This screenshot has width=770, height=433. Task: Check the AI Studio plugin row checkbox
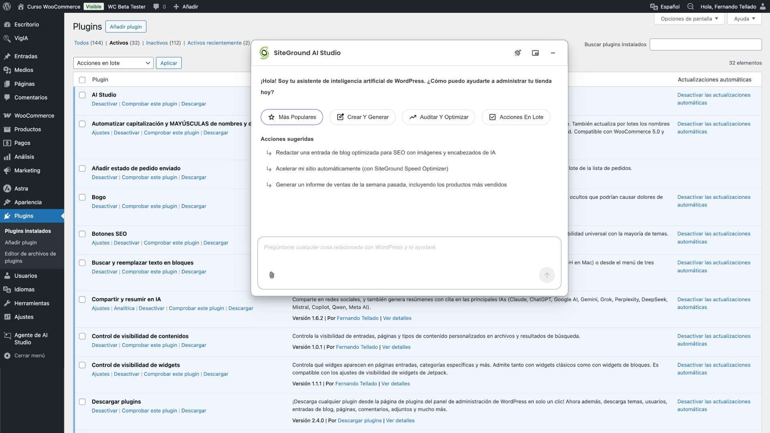[x=82, y=95]
